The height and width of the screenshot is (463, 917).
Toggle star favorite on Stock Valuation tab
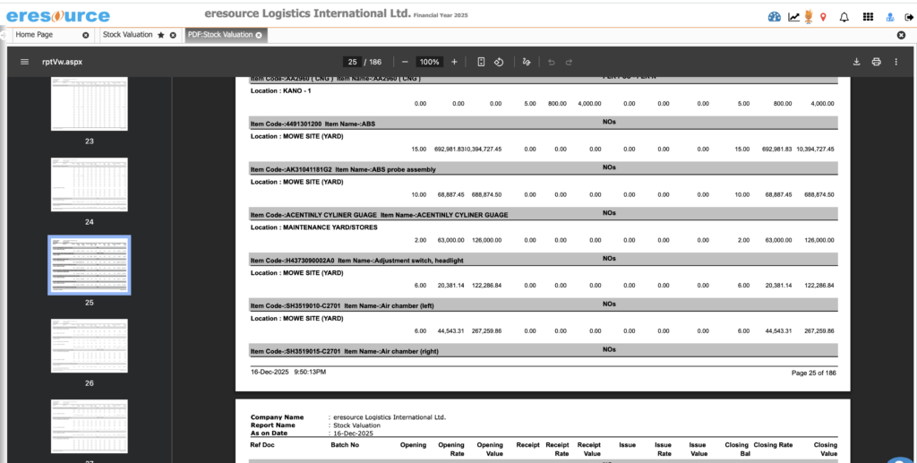coord(160,35)
